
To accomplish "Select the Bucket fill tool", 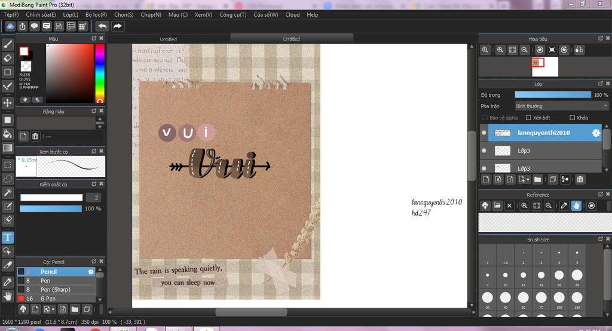I will tap(7, 134).
